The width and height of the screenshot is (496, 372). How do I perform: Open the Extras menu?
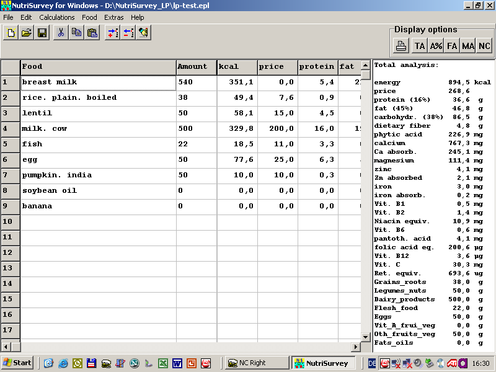[x=113, y=17]
